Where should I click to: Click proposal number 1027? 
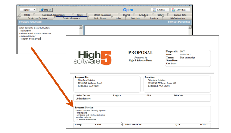[x=182, y=51]
